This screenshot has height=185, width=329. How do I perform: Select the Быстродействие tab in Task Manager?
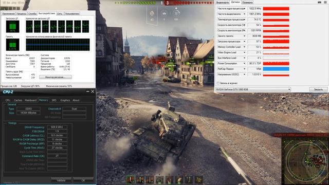[x=47, y=13]
